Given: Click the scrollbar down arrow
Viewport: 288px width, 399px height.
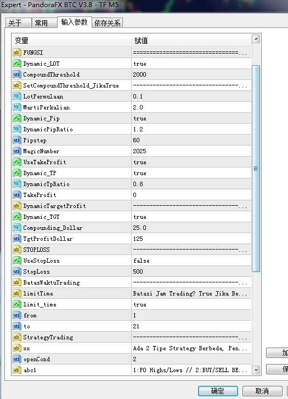Looking at the screenshot, I should click(x=256, y=370).
